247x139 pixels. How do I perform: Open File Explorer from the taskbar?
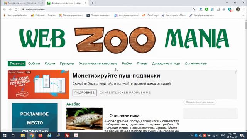[x=23, y=136]
